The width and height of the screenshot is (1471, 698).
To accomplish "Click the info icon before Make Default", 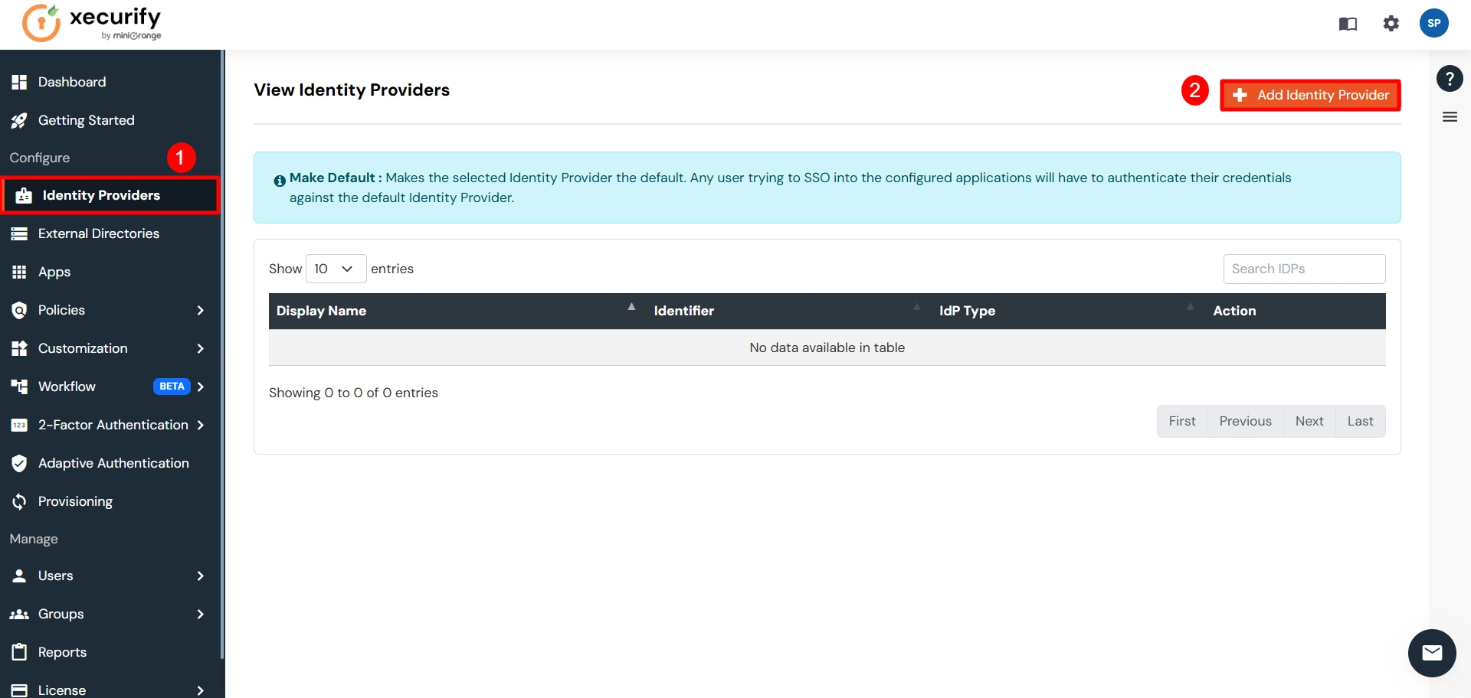I will pyautogui.click(x=280, y=181).
